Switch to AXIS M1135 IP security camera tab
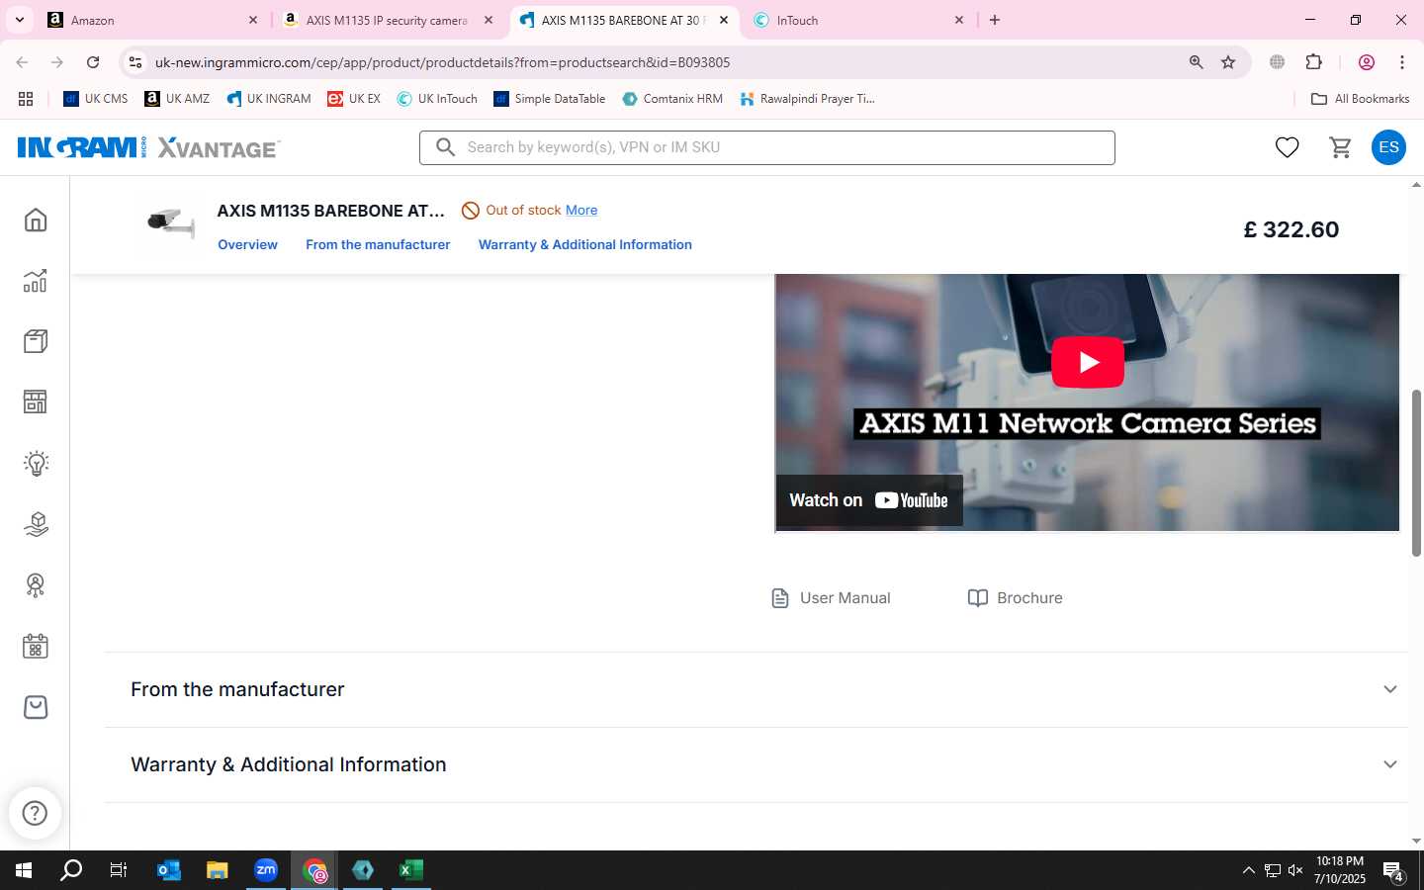This screenshot has height=890, width=1424. (388, 20)
